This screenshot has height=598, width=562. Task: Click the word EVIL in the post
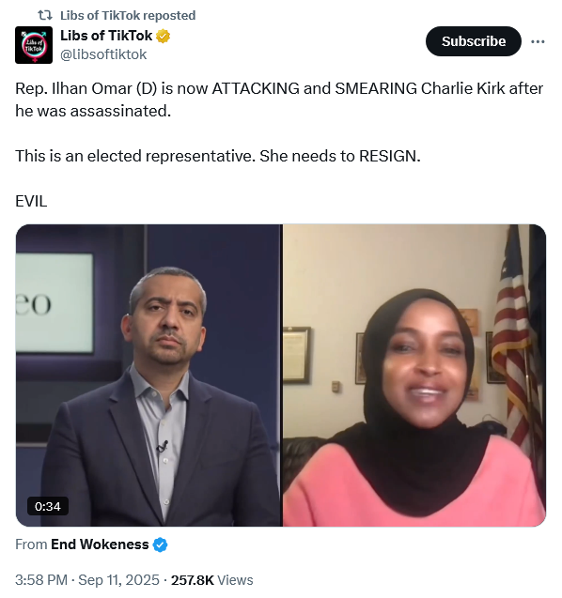point(31,201)
